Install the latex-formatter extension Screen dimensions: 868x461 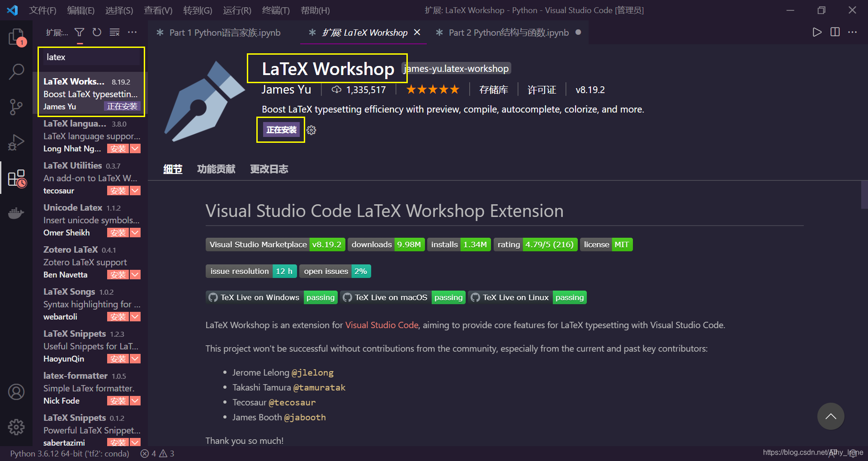[118, 401]
